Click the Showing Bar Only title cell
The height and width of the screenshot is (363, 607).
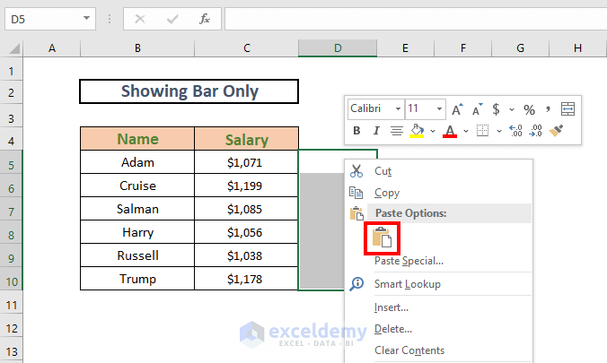tap(189, 91)
